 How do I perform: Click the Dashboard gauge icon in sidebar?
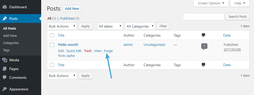(5, 7)
